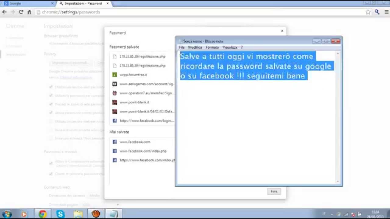Click the operation7.eu globe favicon
Viewport: 390px width, 219px height.
115,93
